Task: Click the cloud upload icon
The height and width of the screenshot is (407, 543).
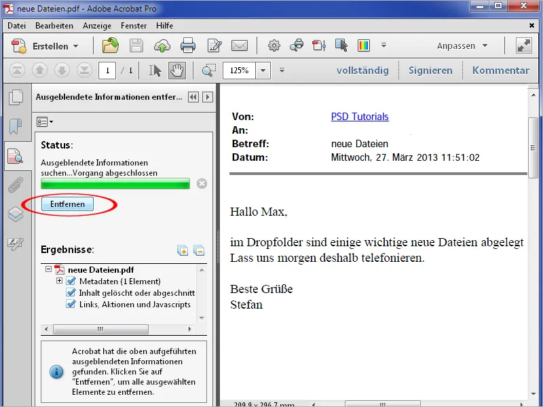Action: (162, 45)
